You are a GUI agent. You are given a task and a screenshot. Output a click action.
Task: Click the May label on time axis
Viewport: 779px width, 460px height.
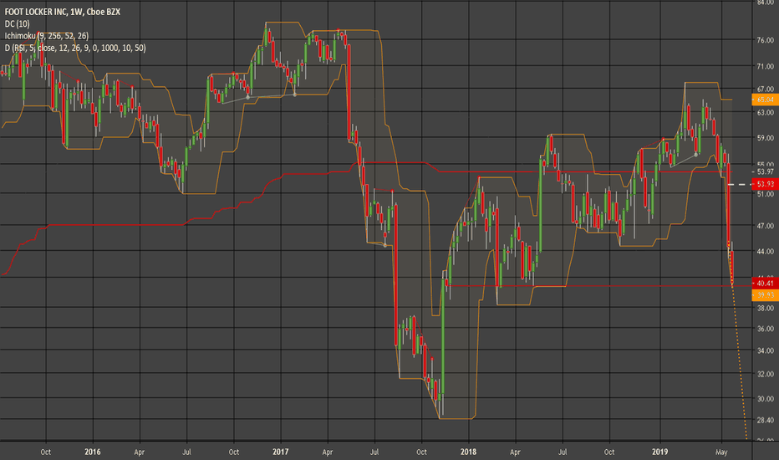click(721, 452)
